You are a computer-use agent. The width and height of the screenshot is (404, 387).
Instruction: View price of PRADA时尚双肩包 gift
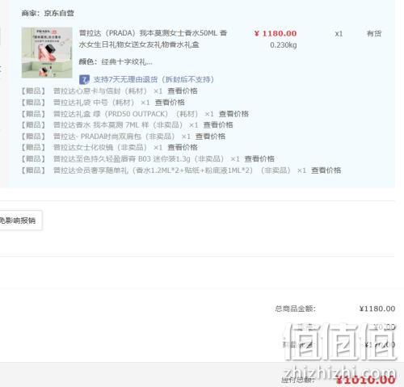tap(210, 137)
